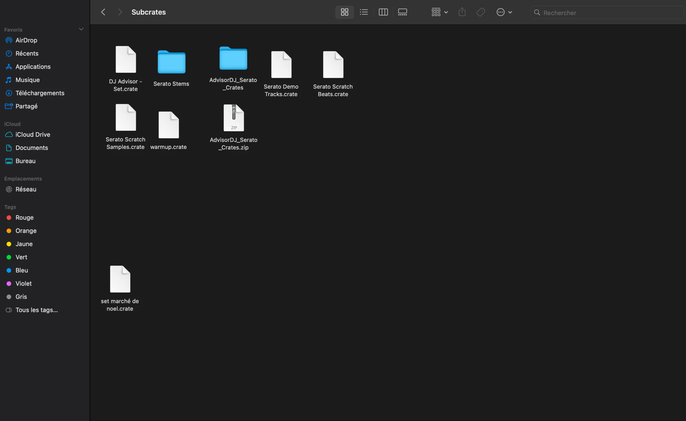Go back with the left chevron
Image resolution: width=686 pixels, height=421 pixels.
103,12
